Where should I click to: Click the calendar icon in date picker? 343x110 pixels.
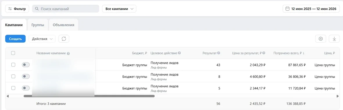point(287,9)
